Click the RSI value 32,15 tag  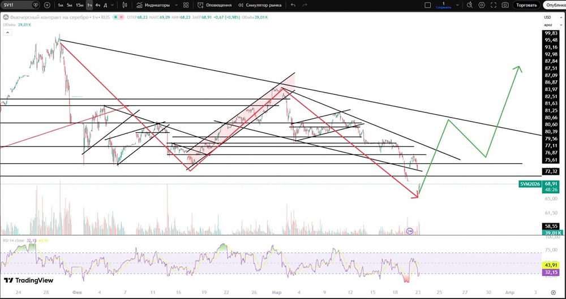click(550, 272)
